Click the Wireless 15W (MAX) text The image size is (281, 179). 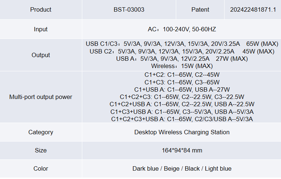(182, 66)
